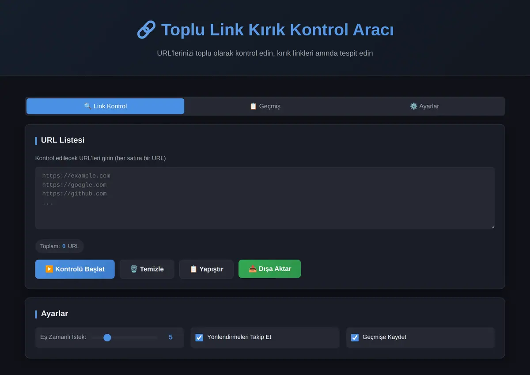Image resolution: width=530 pixels, height=375 pixels.
Task: Click the textarea resize handle corner
Action: click(x=492, y=227)
